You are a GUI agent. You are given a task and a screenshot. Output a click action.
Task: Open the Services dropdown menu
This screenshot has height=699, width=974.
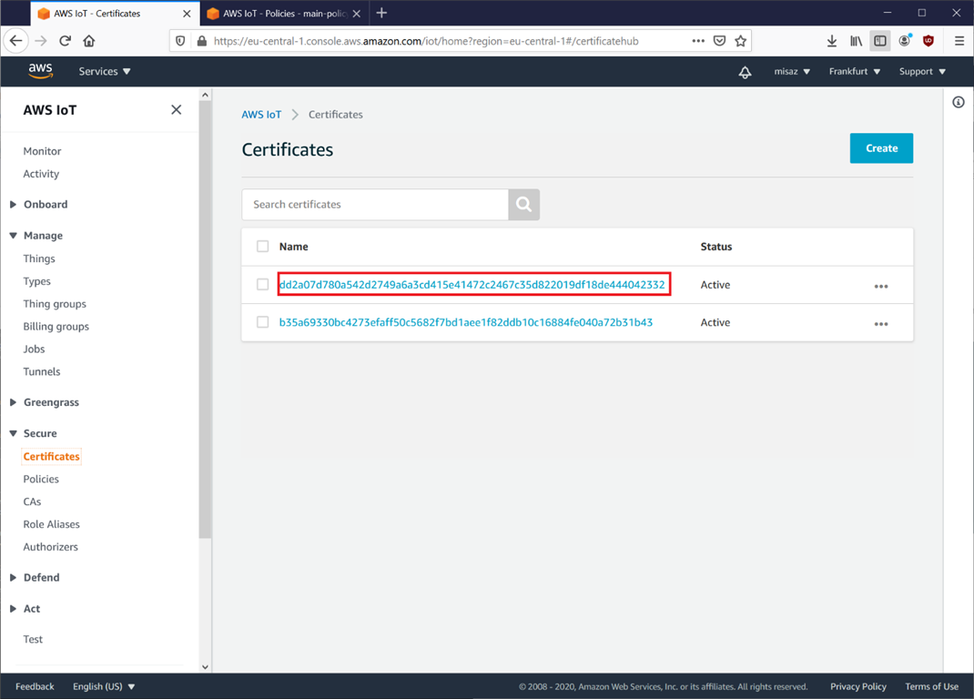tap(104, 72)
